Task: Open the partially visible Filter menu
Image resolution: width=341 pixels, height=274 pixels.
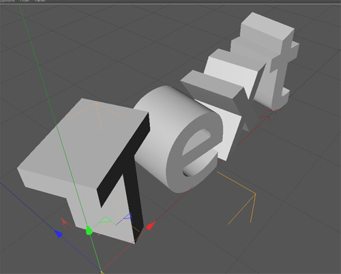Action: (x=25, y=1)
